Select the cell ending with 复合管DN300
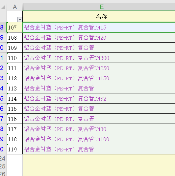 point(99,58)
